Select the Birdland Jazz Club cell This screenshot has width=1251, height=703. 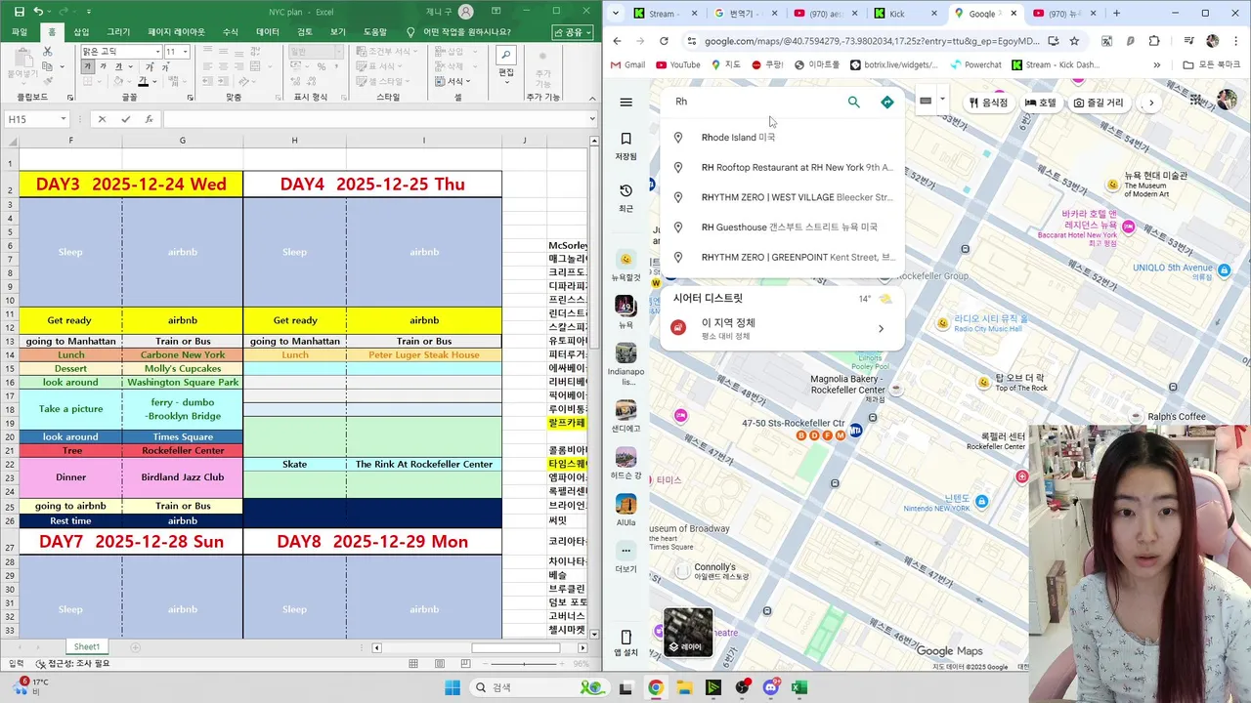click(x=183, y=477)
